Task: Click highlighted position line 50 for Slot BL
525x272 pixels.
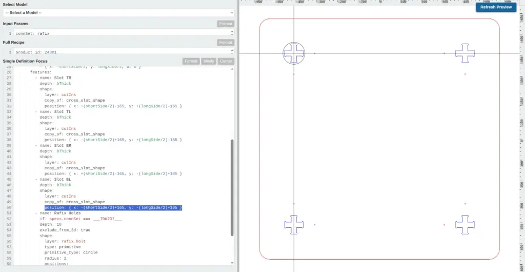Action: (x=113, y=208)
